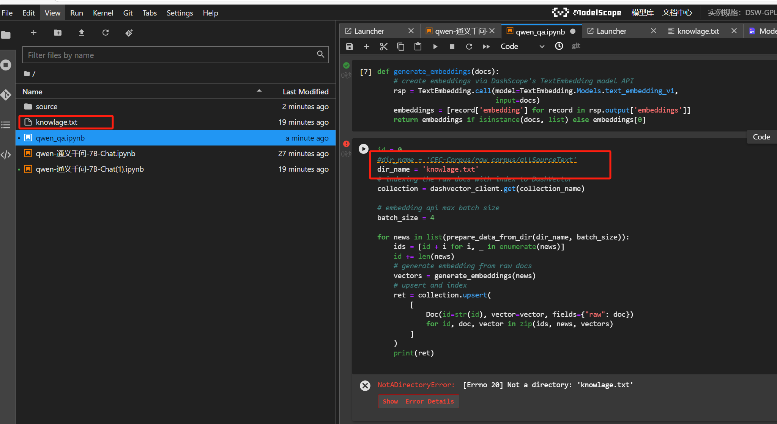Sort files by Name column header
The height and width of the screenshot is (424, 777).
(143, 92)
